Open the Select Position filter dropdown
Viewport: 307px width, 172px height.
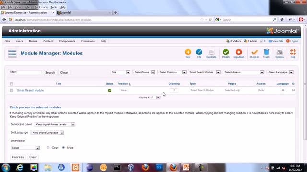pos(172,72)
